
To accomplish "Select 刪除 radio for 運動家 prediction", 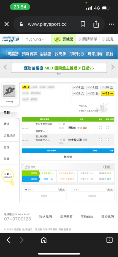I will tap(107, 127).
